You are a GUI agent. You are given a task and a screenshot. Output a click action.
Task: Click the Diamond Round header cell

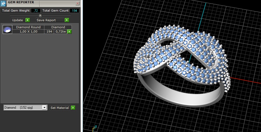tap(28, 27)
